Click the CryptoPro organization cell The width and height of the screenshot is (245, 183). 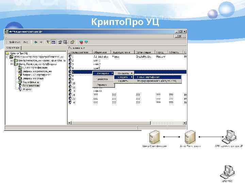point(143,57)
